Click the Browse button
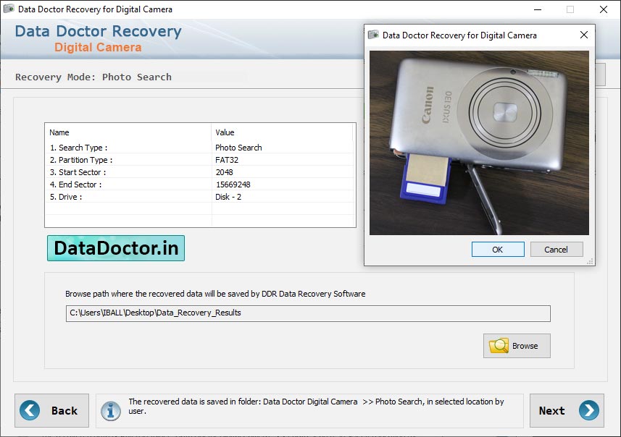Image resolution: width=621 pixels, height=437 pixels. tap(517, 346)
